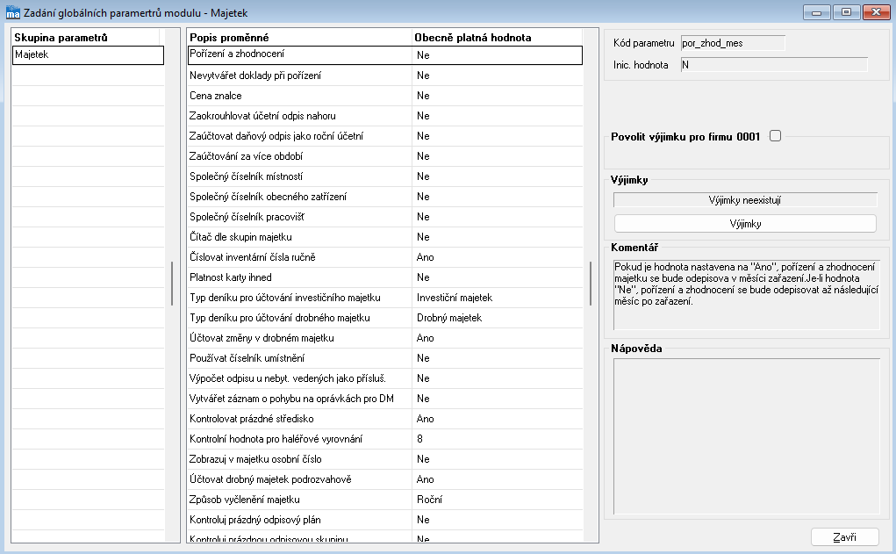896x554 pixels.
Task: Click the 'Roční' value cell
Action: tap(497, 500)
